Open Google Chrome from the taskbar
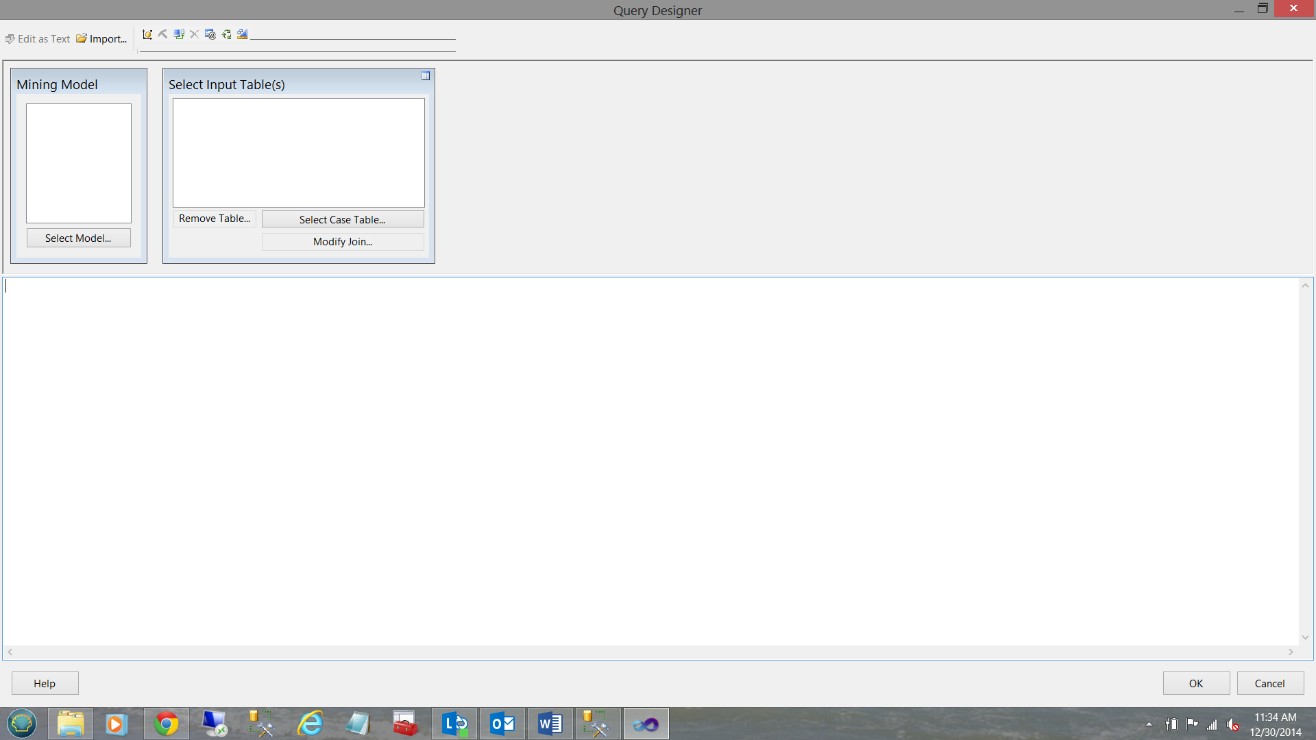This screenshot has height=740, width=1316. [166, 724]
